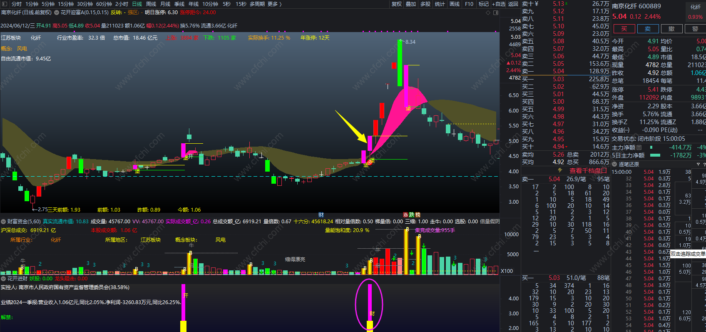This screenshot has height=332, width=706.
Task: Click the 叠加 overlay toolbar button
Action: (411, 4)
